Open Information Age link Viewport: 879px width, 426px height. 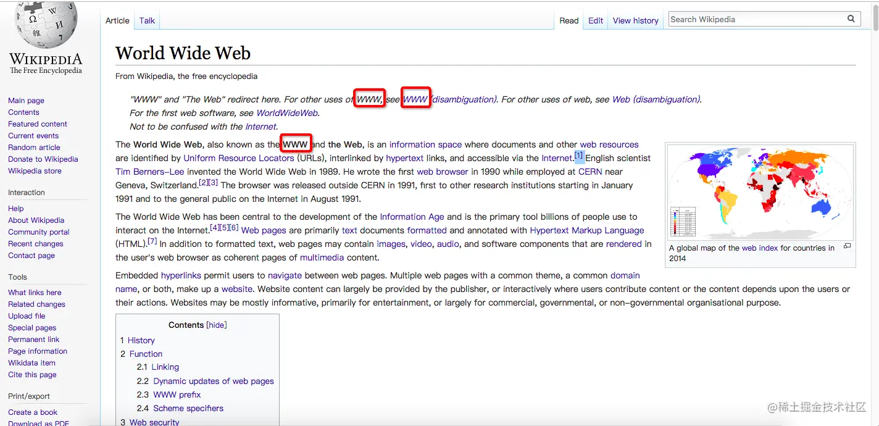[x=412, y=217]
